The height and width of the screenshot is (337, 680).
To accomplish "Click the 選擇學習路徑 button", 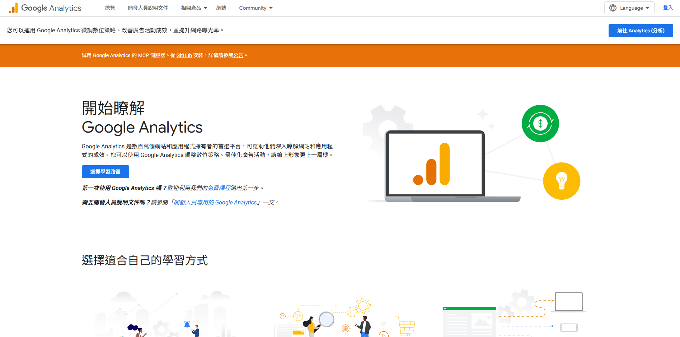I will click(105, 172).
